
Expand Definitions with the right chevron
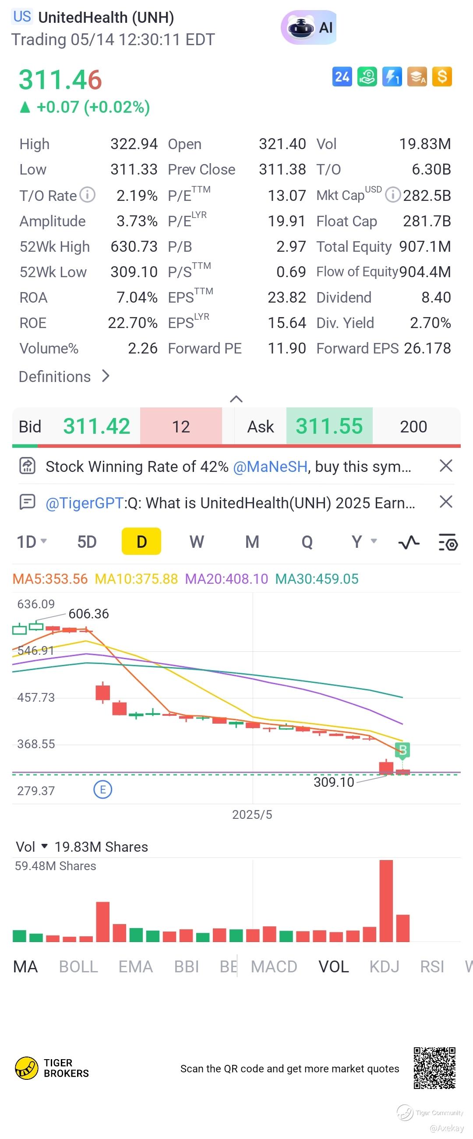point(106,376)
